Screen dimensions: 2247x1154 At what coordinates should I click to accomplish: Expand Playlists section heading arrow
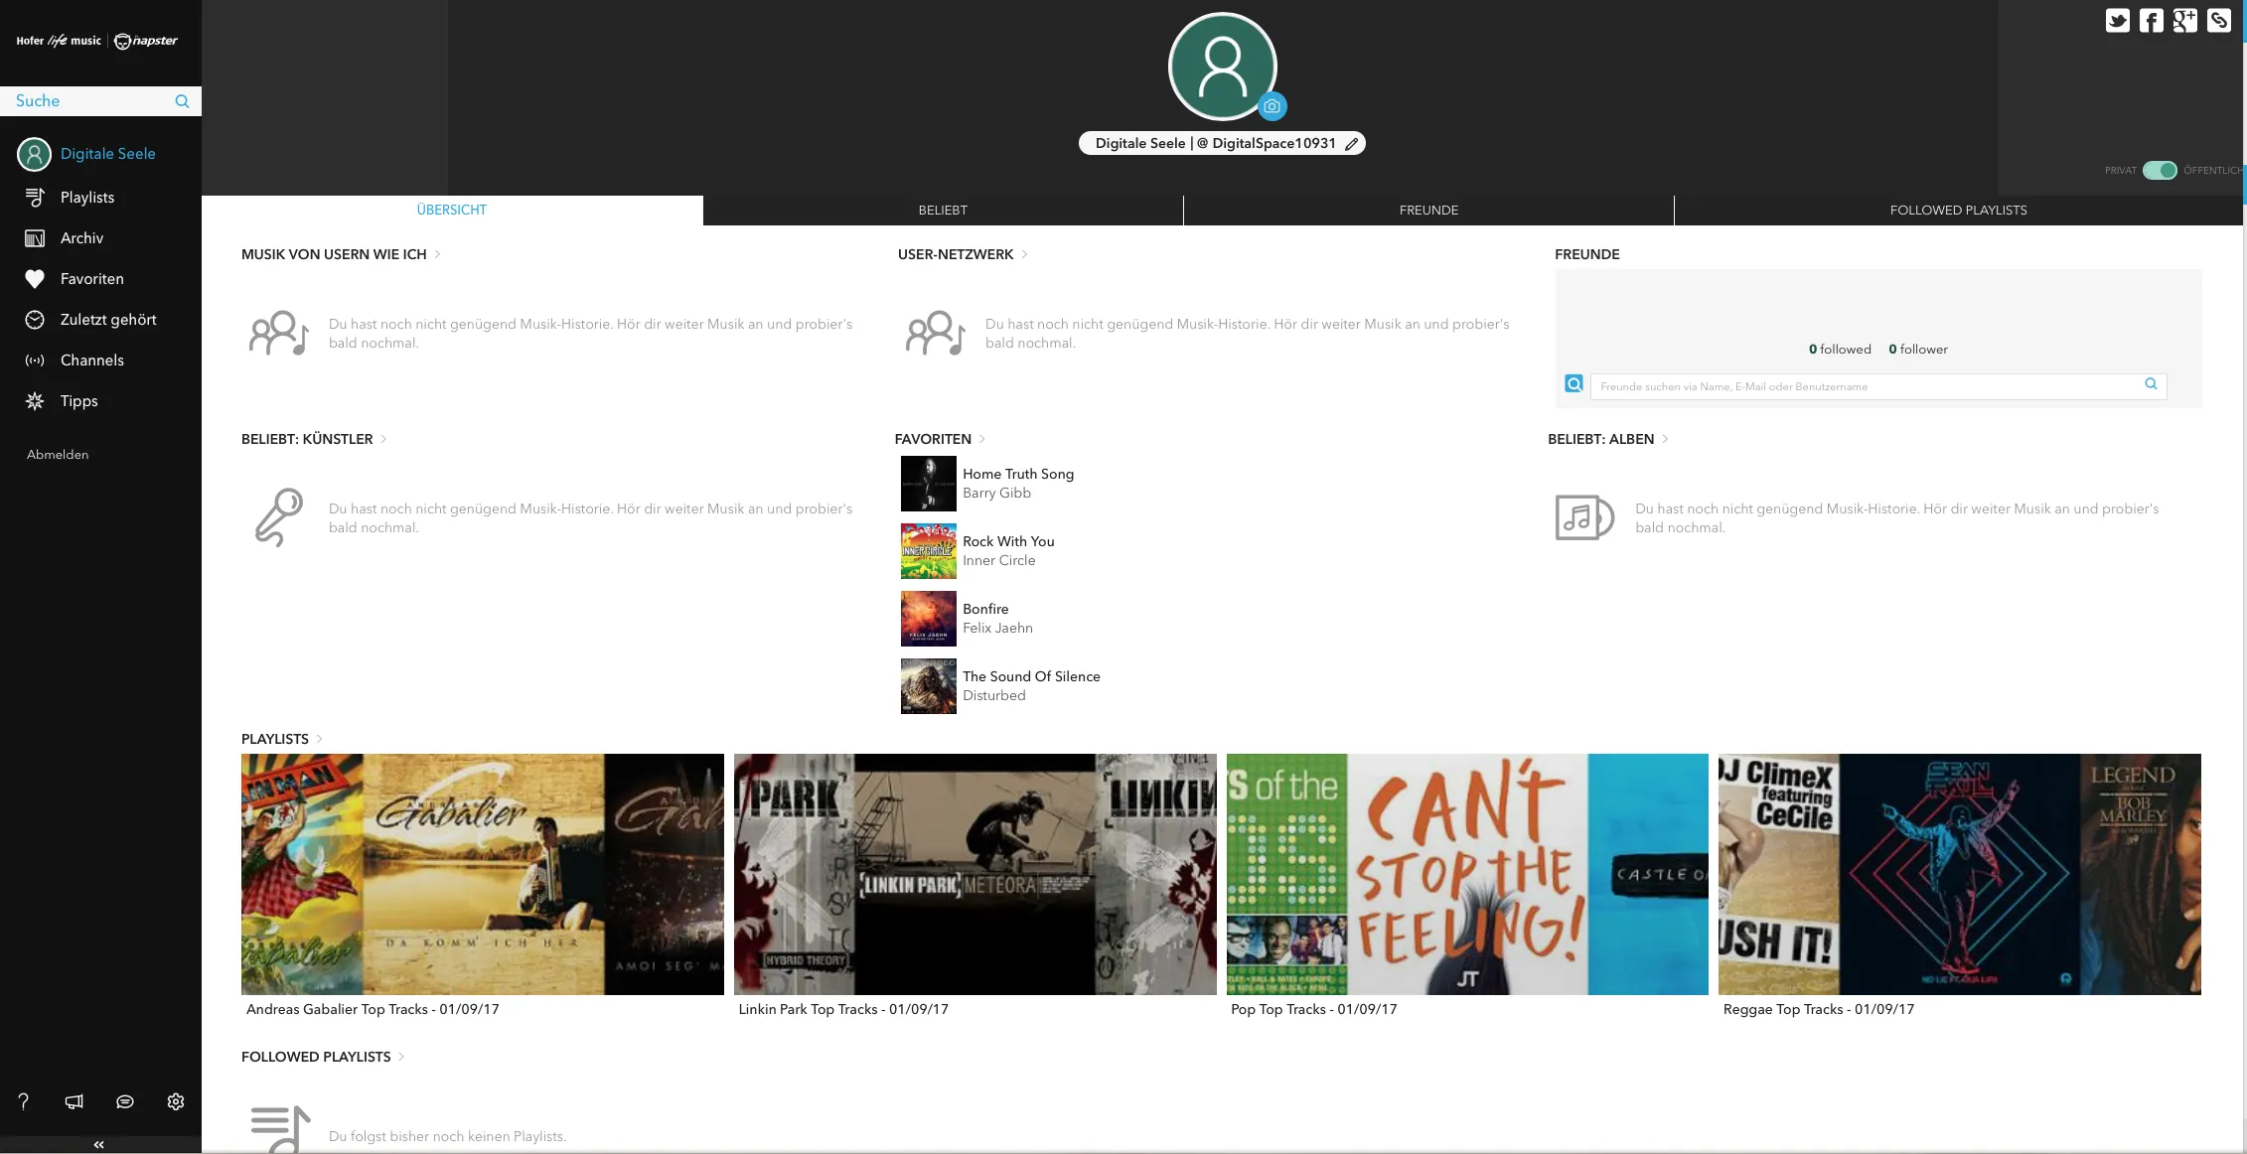click(319, 739)
